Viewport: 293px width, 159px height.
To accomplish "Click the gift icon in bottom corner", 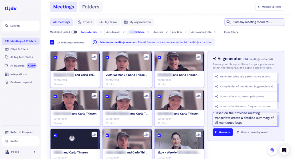I will (x=272, y=150).
